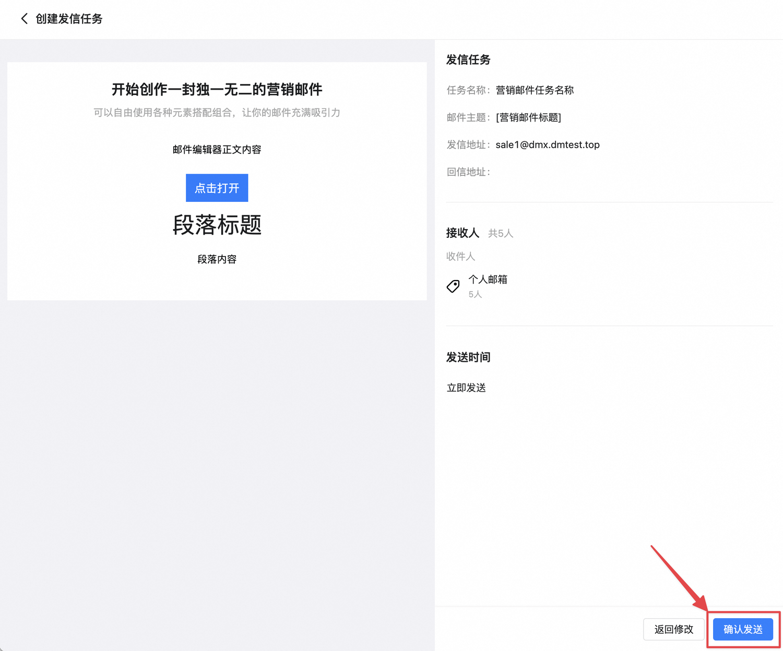Click the 确认发送 button

coord(743,630)
